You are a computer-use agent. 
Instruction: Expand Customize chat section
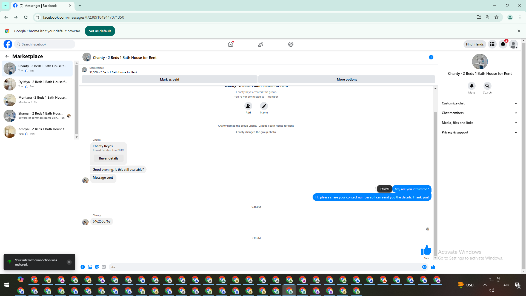480,103
